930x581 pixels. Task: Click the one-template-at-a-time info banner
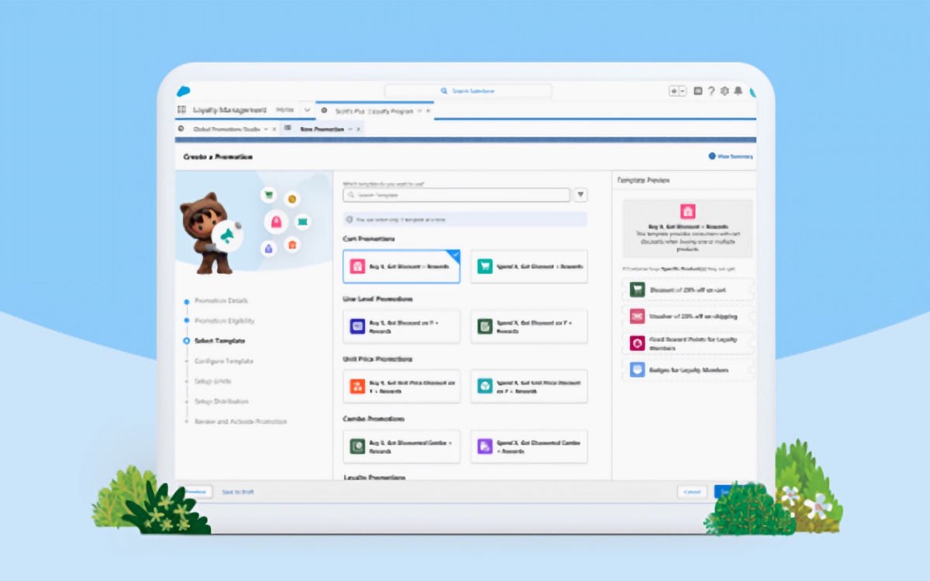tap(465, 219)
